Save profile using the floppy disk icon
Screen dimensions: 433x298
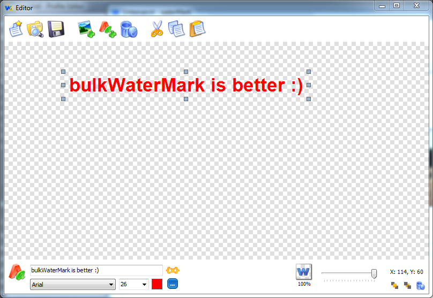click(x=56, y=29)
